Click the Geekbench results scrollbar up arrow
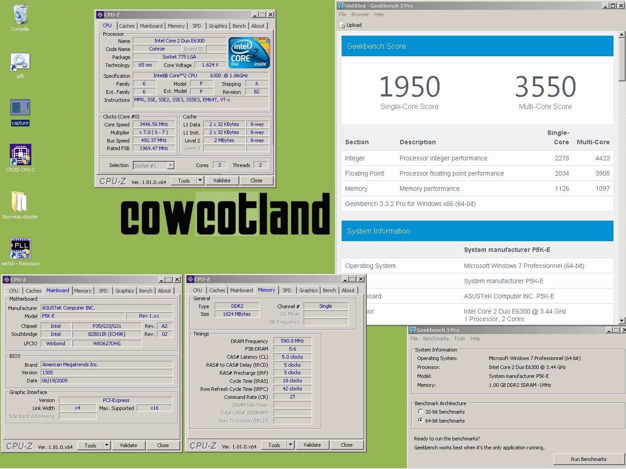This screenshot has width=626, height=469. click(x=622, y=34)
